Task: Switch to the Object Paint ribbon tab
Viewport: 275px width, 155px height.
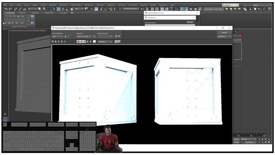Action: tap(49, 13)
